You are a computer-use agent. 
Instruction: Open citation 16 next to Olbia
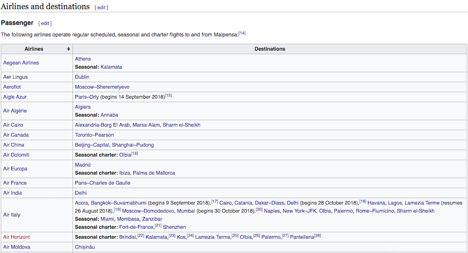point(135,153)
